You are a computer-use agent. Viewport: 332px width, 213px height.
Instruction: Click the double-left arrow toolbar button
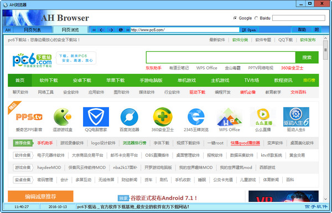(x=94, y=30)
